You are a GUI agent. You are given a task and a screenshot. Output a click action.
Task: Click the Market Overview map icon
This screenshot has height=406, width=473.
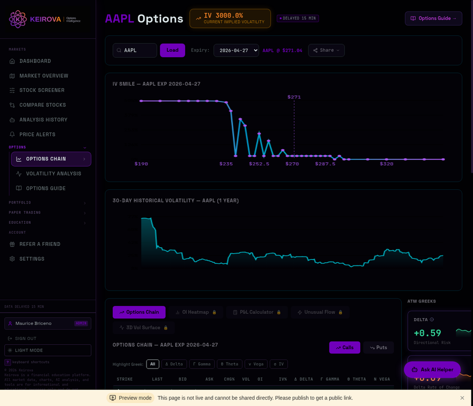[12, 76]
